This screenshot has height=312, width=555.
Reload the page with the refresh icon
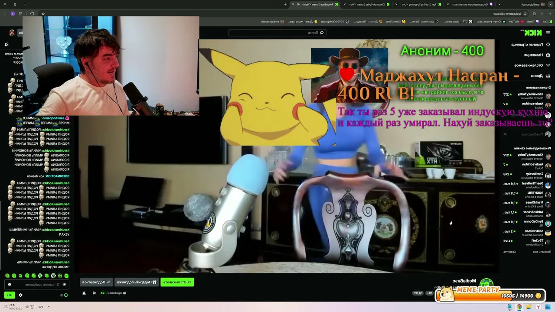pos(533,14)
